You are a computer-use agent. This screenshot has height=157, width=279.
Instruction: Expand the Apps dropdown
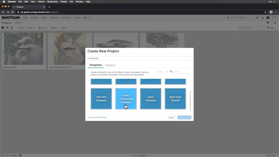(86, 18)
